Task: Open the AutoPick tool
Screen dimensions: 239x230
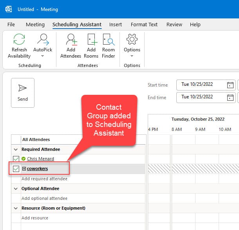Action: [x=42, y=40]
